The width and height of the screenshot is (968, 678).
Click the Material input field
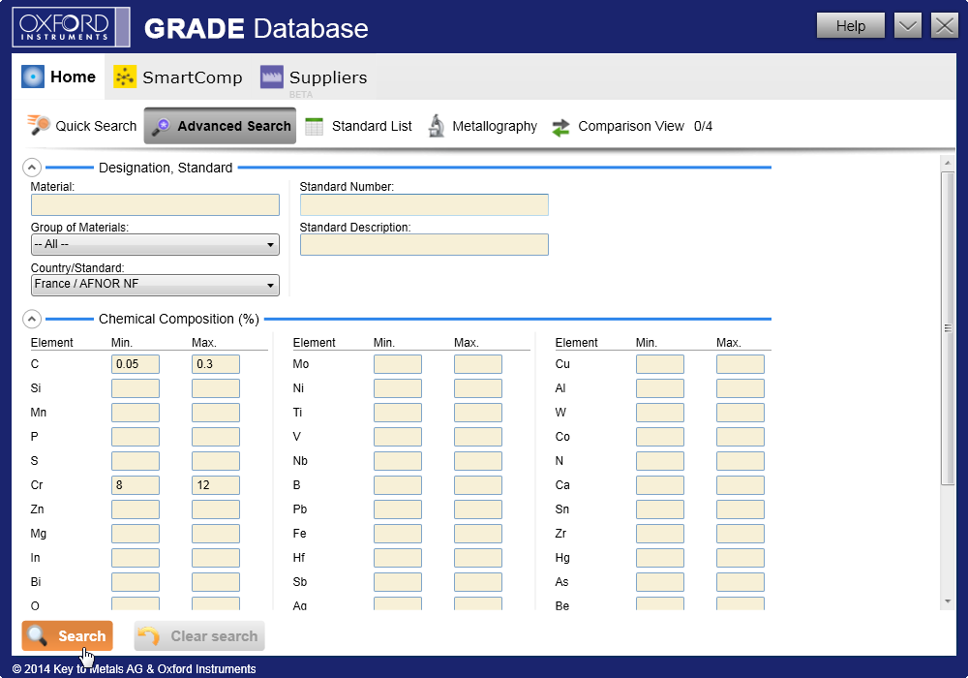(x=155, y=205)
